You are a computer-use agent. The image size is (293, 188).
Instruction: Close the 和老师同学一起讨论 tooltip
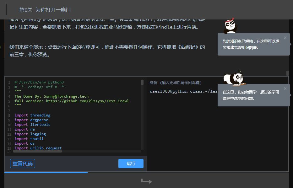point(285,89)
